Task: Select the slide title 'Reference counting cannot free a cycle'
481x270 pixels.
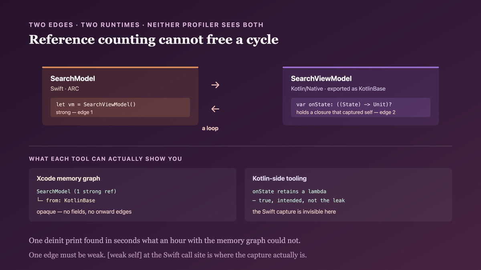Action: [154, 40]
